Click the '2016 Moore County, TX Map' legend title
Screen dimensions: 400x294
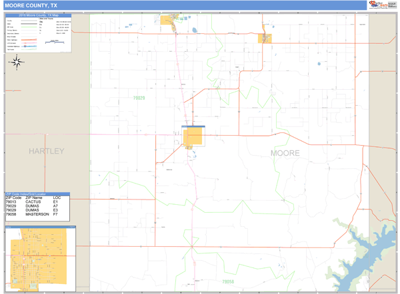(39, 15)
